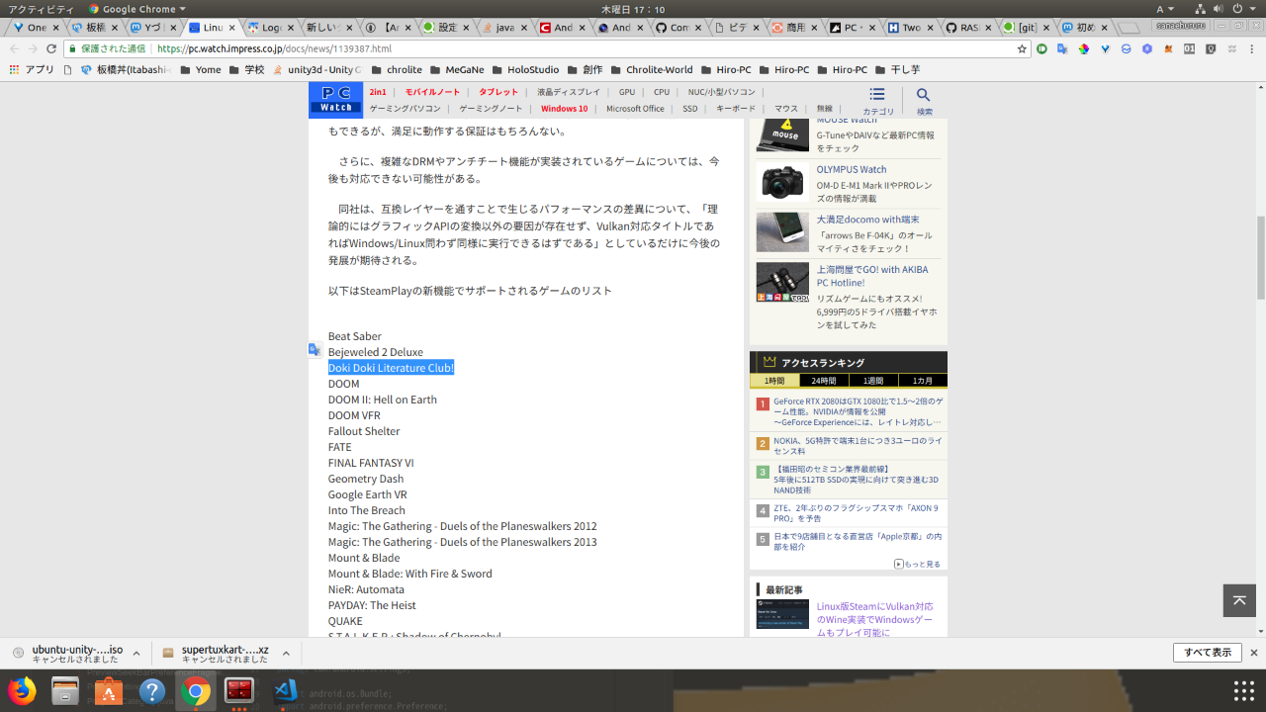Click the scroll-to-top arrow button
This screenshot has height=712, width=1266.
pyautogui.click(x=1239, y=600)
